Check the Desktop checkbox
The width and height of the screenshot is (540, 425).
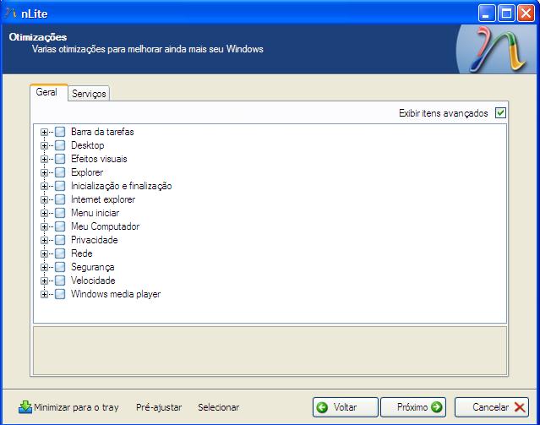tap(60, 145)
